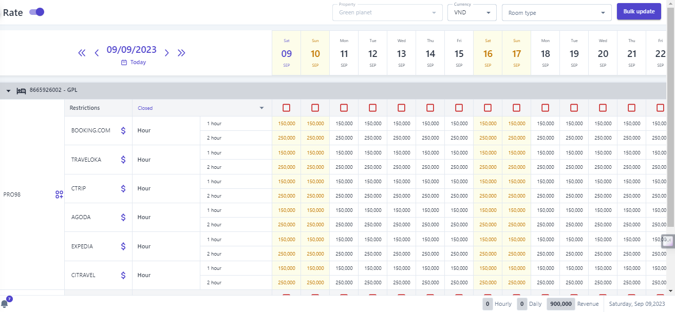This screenshot has width=675, height=312.
Task: Expand the Restrictions Closed dropdown
Action: [x=261, y=108]
